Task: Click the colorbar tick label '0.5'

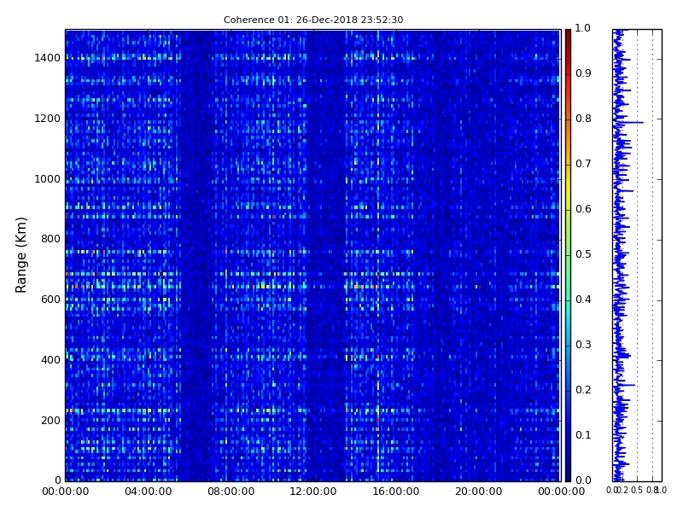Action: click(x=583, y=254)
